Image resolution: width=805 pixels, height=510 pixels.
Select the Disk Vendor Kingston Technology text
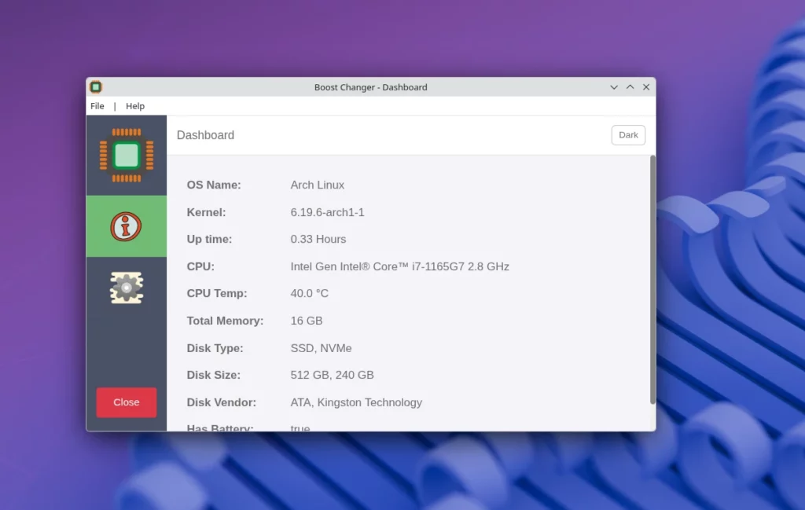click(x=355, y=402)
